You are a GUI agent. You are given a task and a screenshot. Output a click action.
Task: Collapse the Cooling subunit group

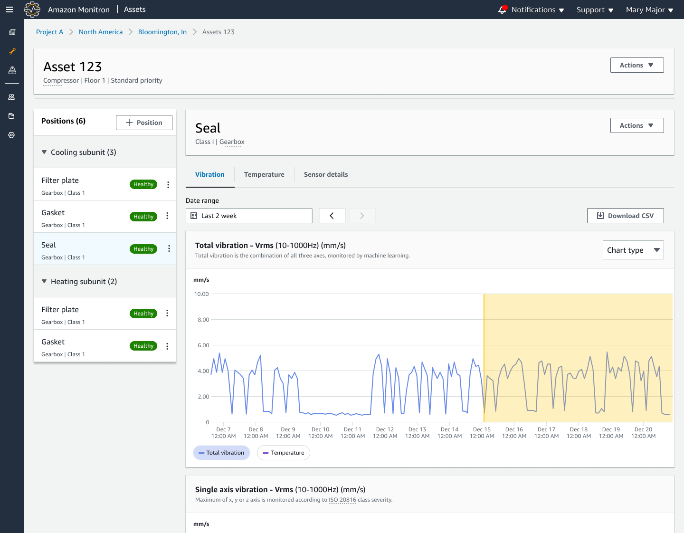(x=44, y=152)
